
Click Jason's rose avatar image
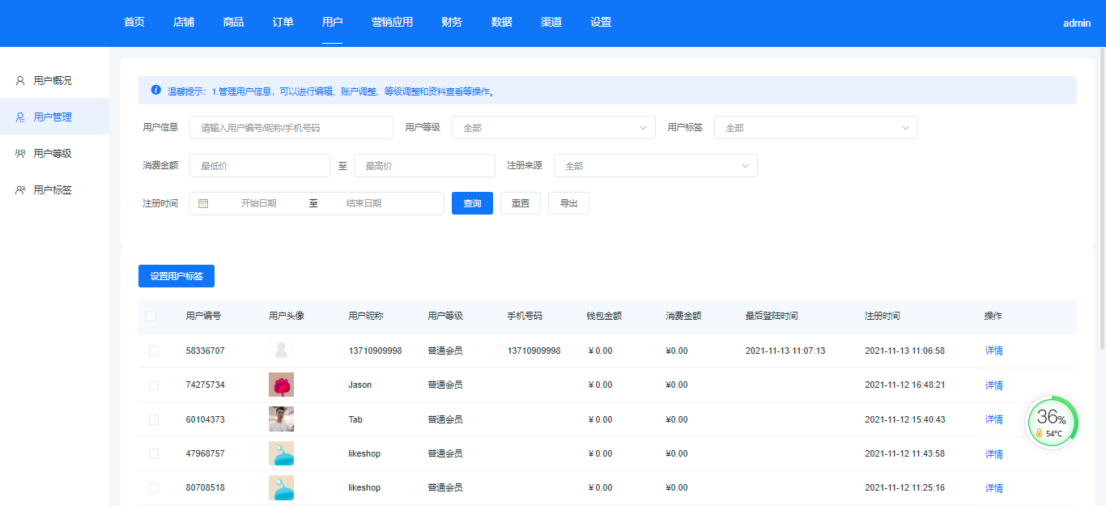(x=281, y=385)
